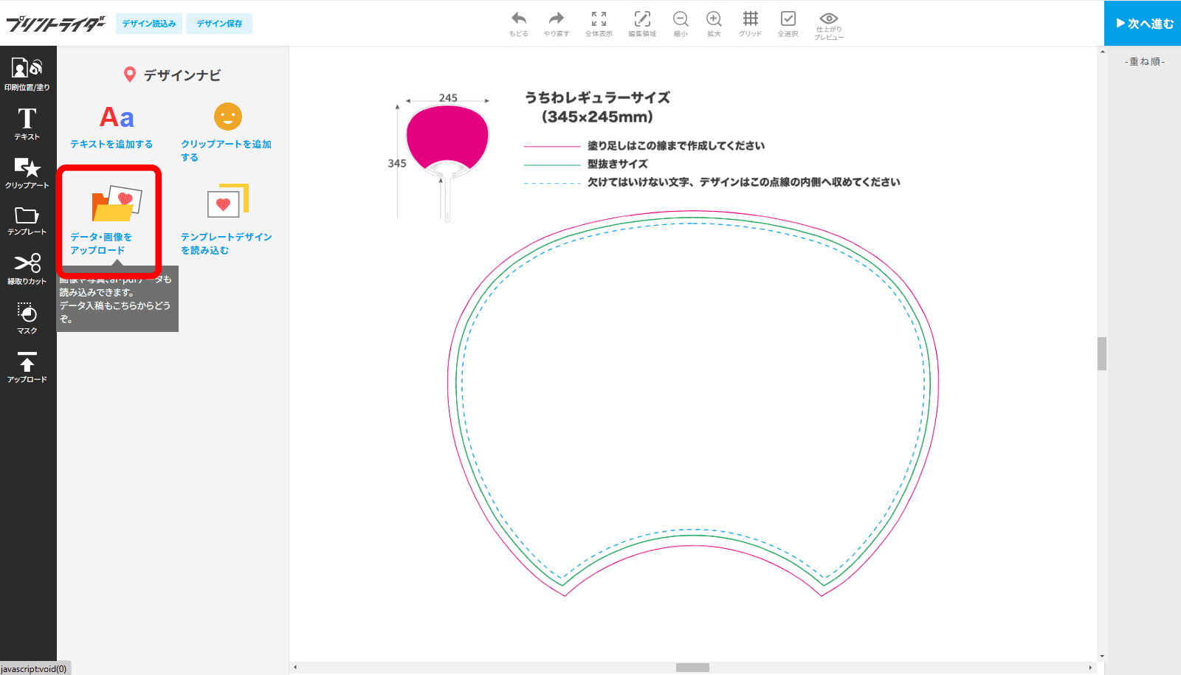Click クリップアートを追加する link

[x=227, y=150]
